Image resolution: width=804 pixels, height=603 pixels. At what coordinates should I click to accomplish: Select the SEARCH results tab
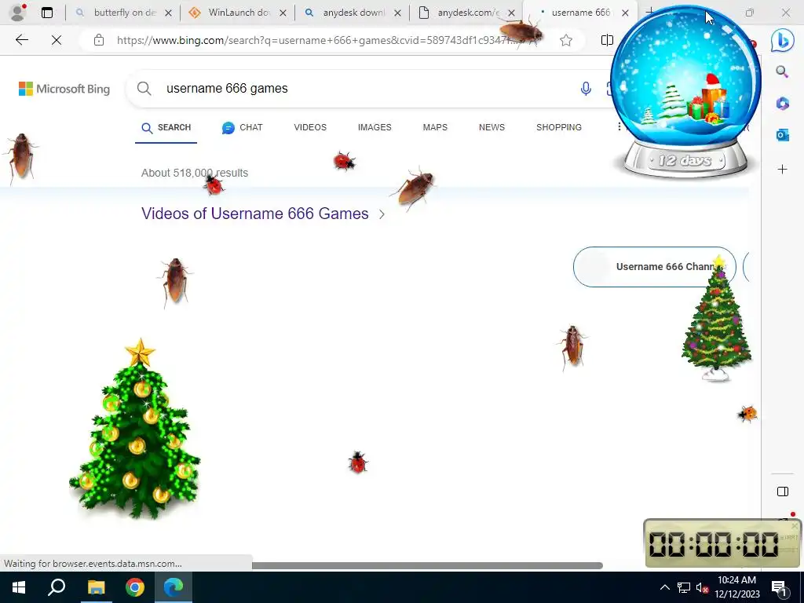(166, 128)
